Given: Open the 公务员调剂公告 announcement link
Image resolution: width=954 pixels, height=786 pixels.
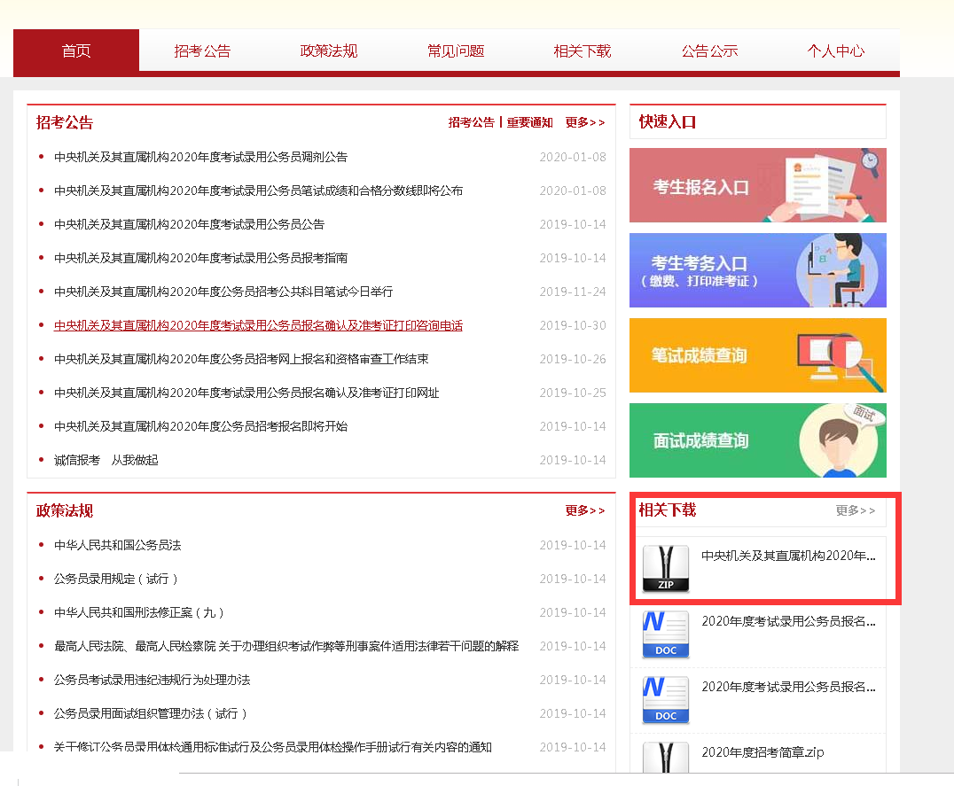Looking at the screenshot, I should tap(200, 157).
